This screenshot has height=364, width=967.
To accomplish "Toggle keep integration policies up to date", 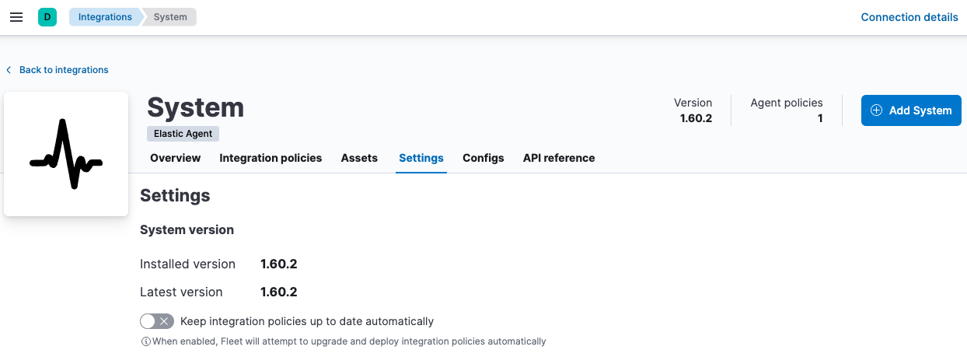I will coord(156,321).
